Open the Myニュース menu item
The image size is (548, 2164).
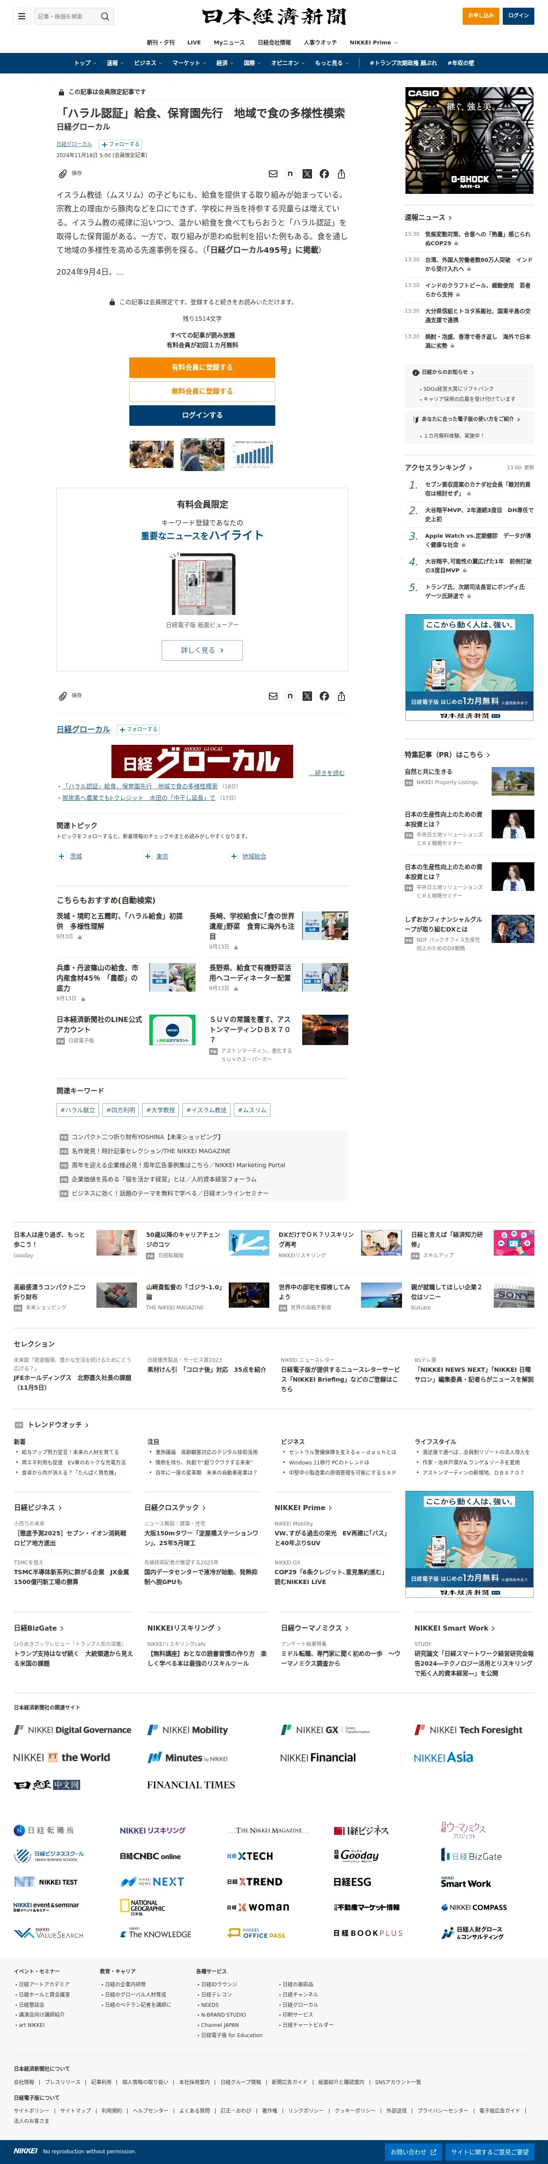coord(229,43)
